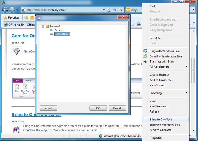
Task: Click the OK button in dialog
Action: click(98, 108)
